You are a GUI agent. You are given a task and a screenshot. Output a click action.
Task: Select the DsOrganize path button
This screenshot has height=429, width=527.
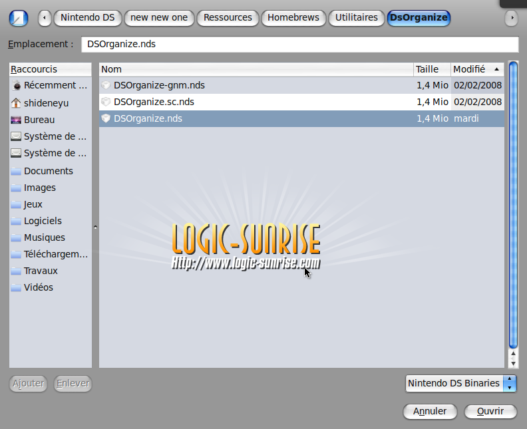click(419, 17)
